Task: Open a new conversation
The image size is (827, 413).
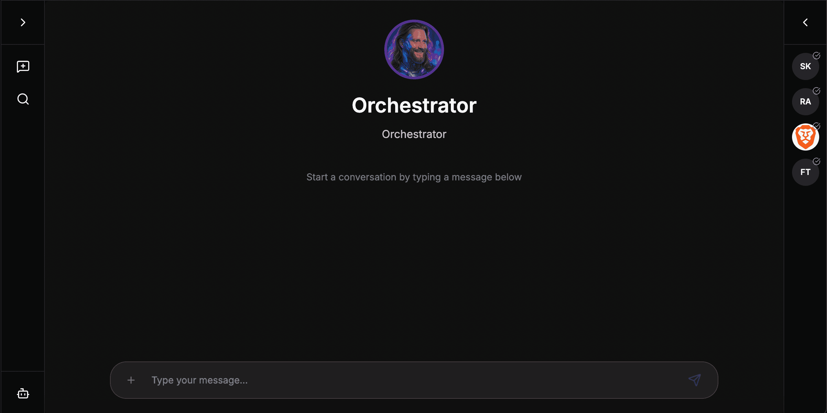Action: coord(22,66)
